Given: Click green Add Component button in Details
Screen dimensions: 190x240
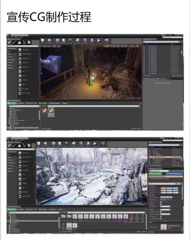Looking at the screenshot, I should point(155,174).
